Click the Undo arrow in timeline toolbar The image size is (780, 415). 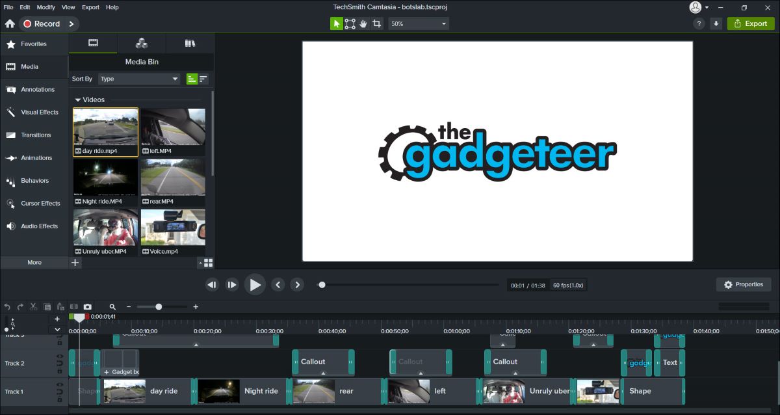tap(7, 306)
